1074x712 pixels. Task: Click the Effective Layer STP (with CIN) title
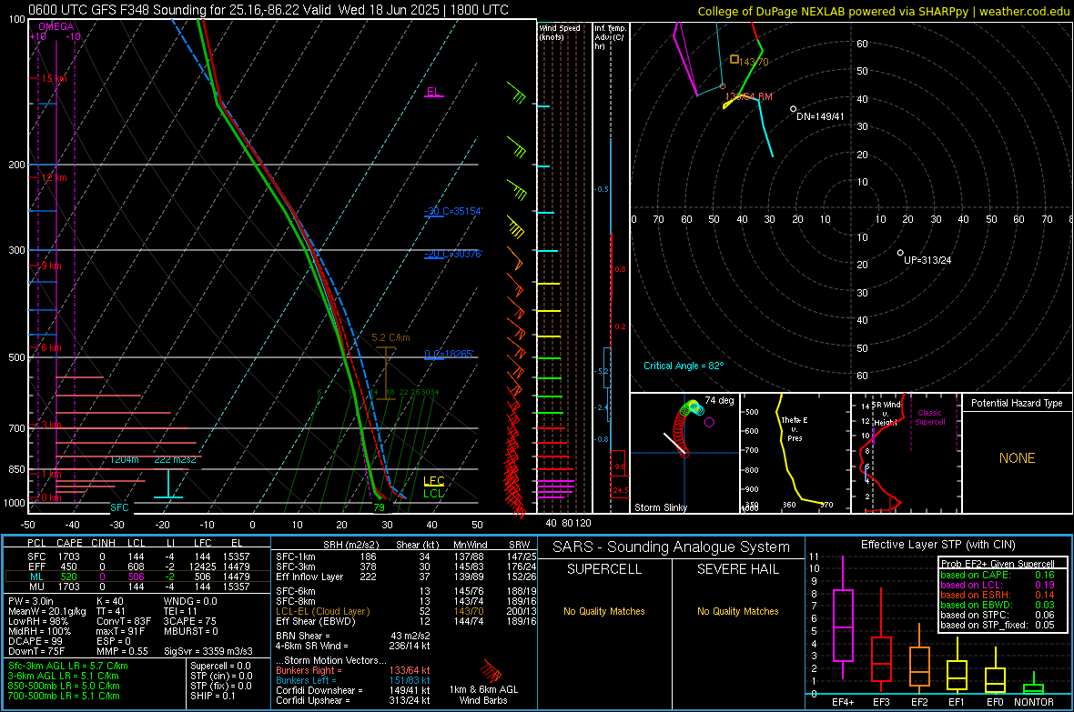coord(937,545)
